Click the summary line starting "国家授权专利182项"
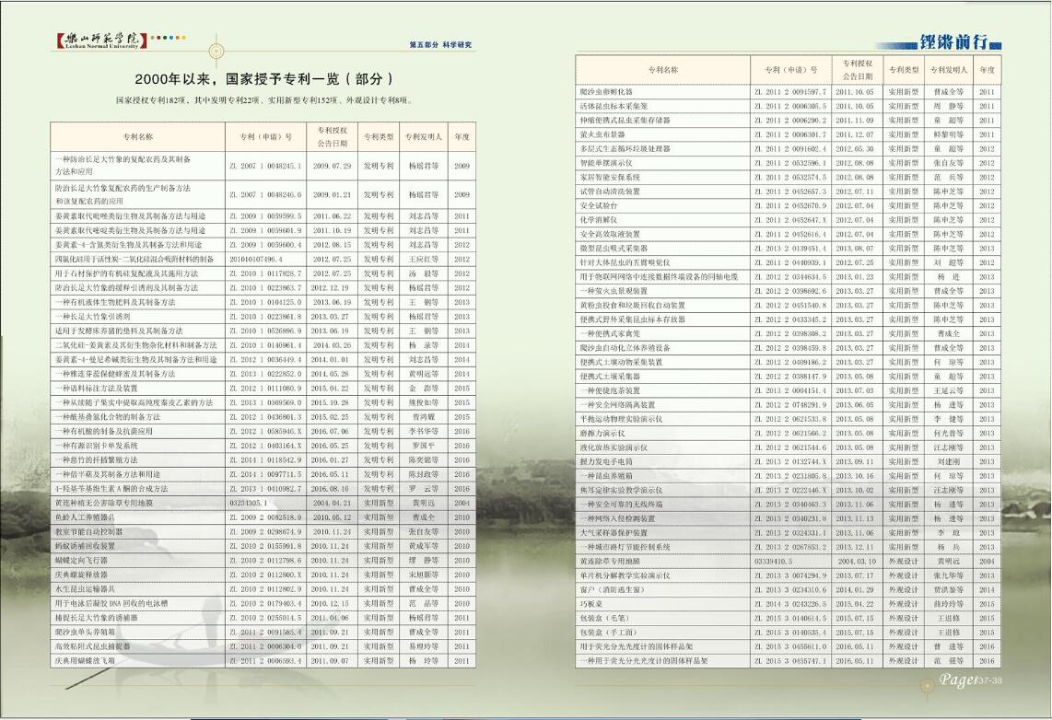1052x720 pixels. click(263, 100)
